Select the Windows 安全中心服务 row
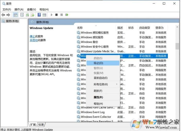The image size is (181, 131). [x=122, y=47]
